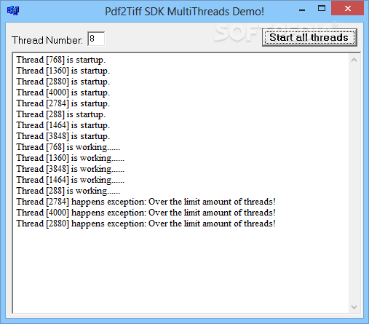Screen dimensions: 369x324
Task: Click the 'Thread [1360] is working......' line
Action: coord(71,158)
